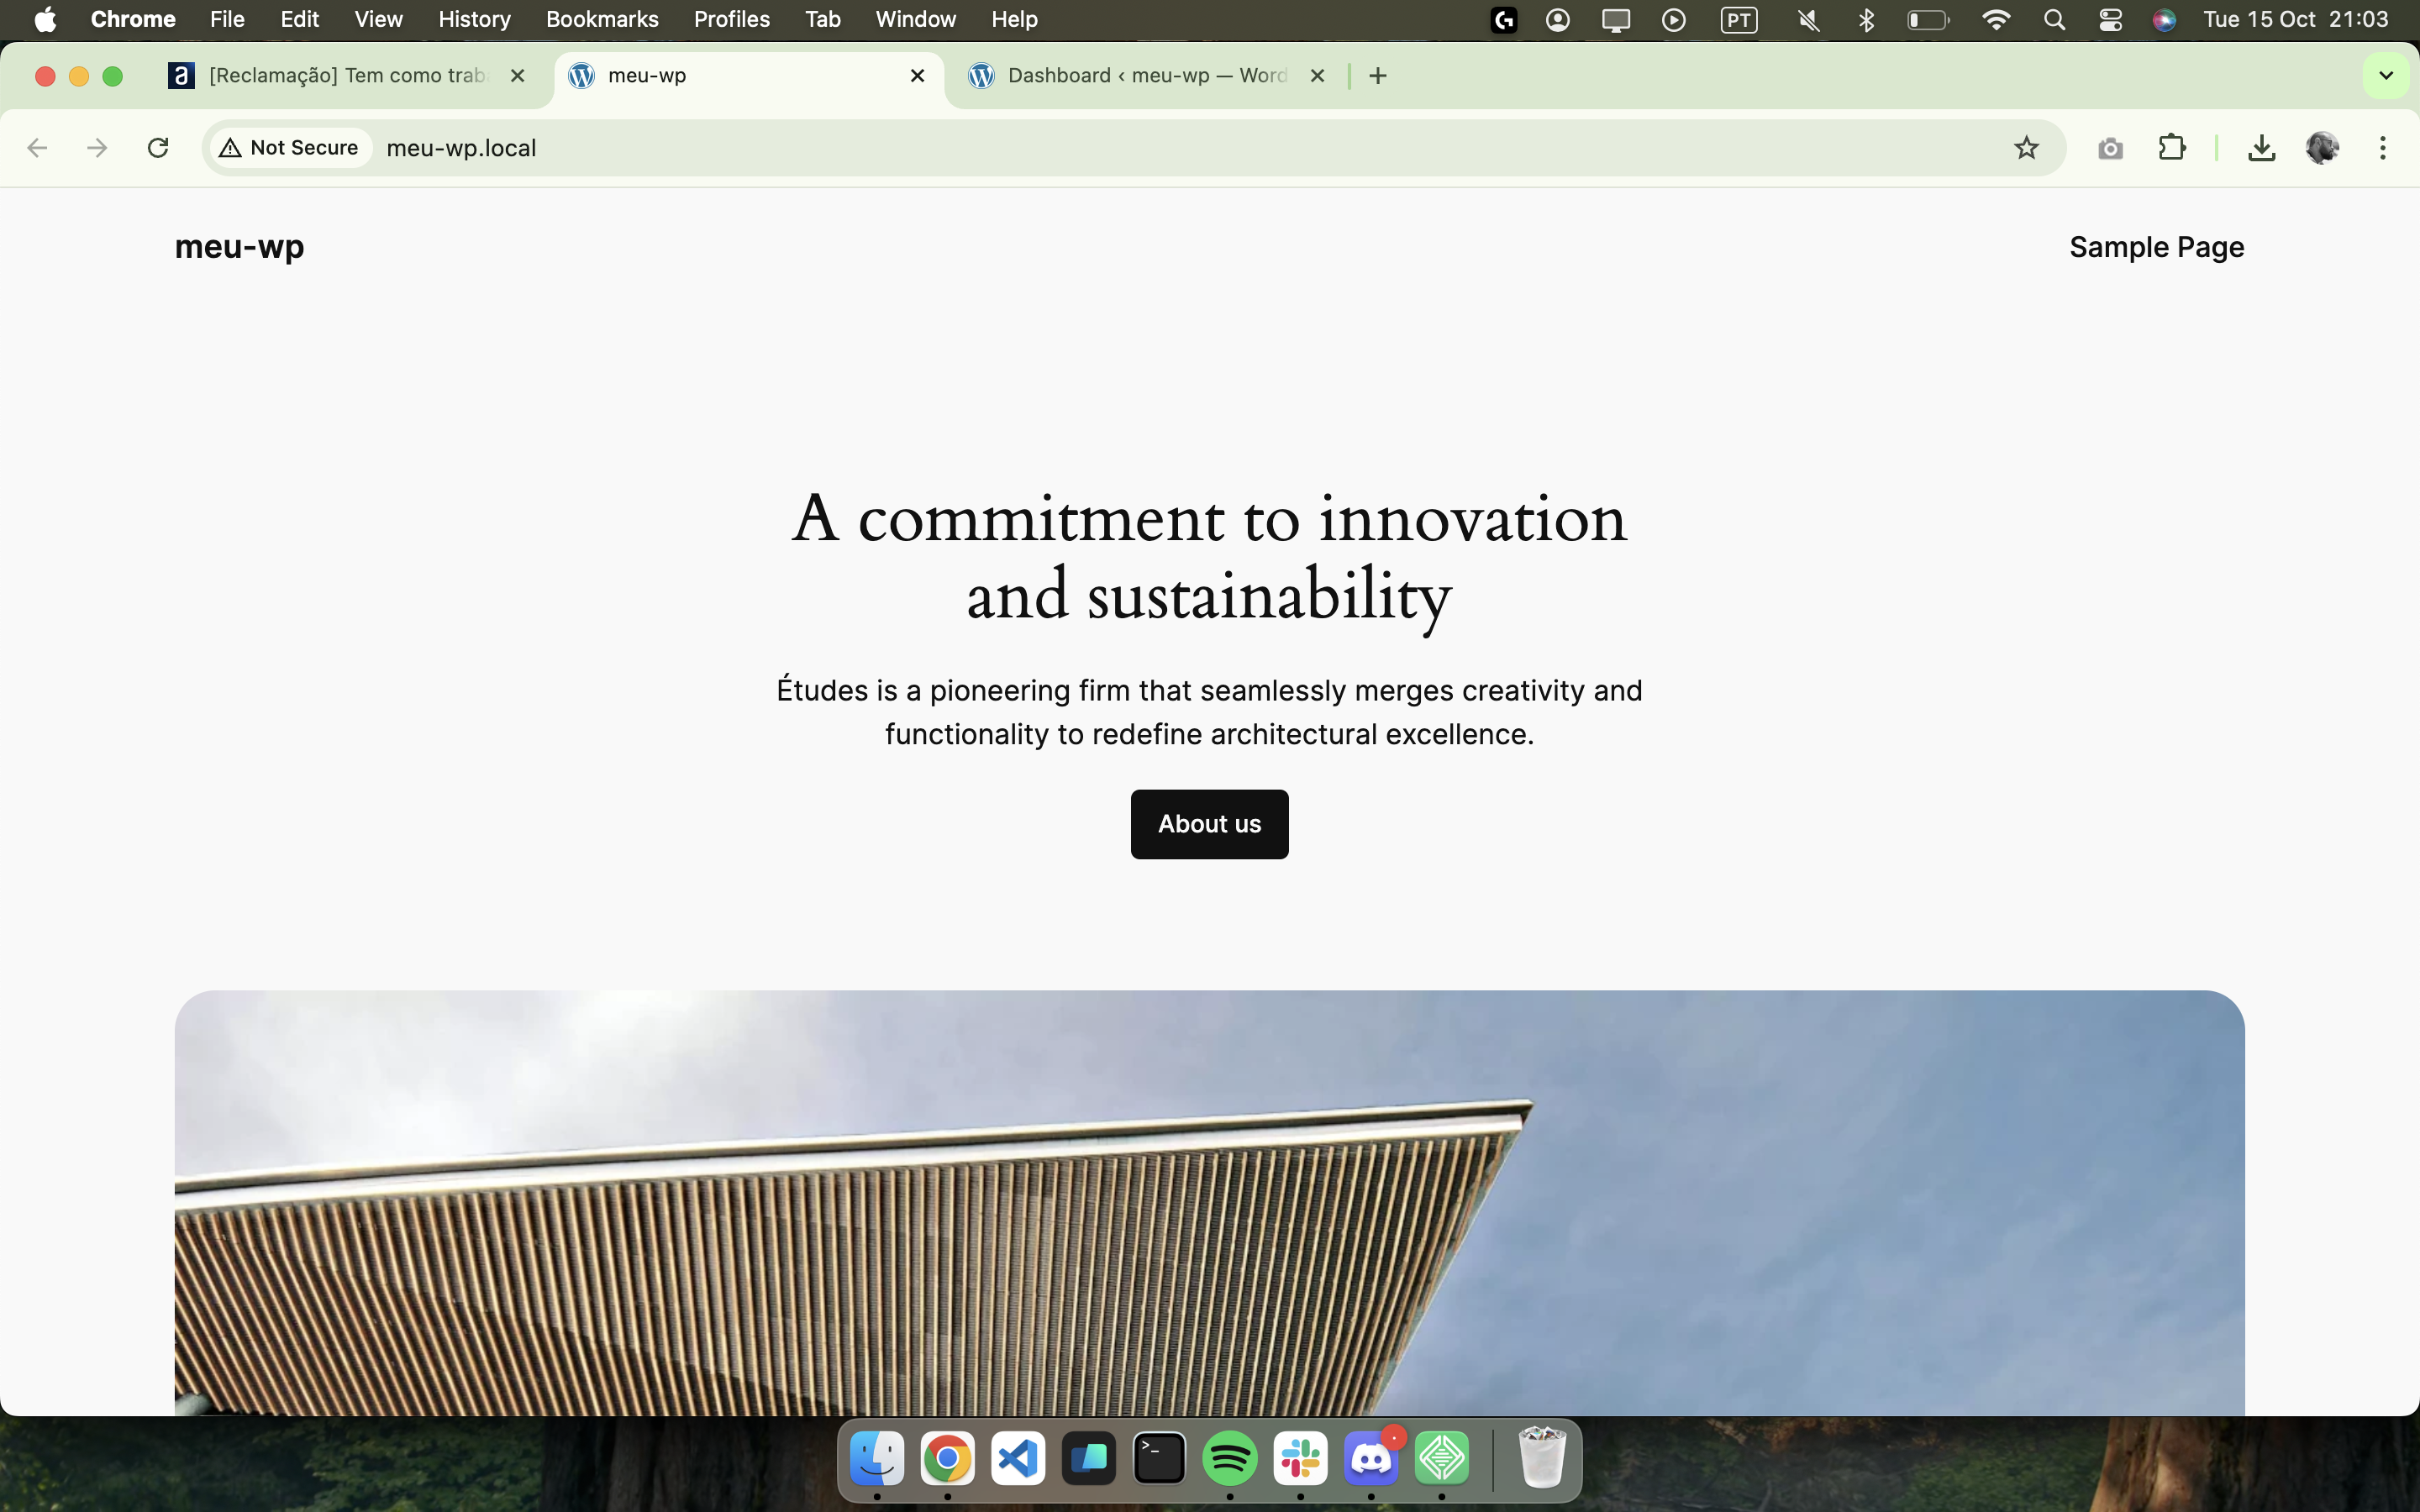
Task: Open macOS Control Center toggles
Action: (2110, 20)
